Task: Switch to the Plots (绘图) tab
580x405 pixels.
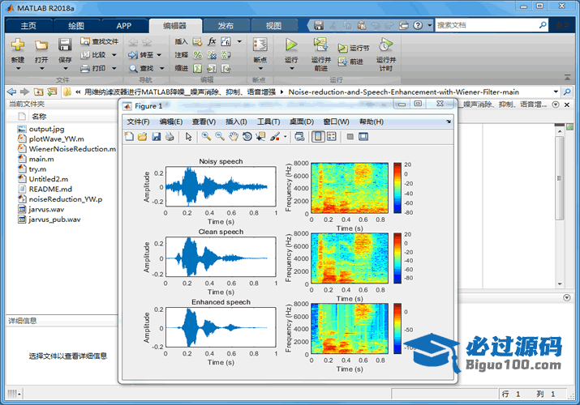Action: [76, 25]
